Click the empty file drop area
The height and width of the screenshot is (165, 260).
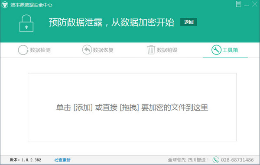pos(132,107)
